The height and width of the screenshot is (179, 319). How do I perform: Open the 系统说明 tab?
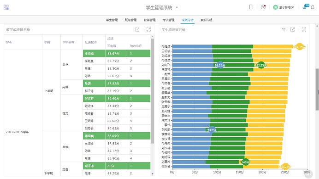point(207,20)
